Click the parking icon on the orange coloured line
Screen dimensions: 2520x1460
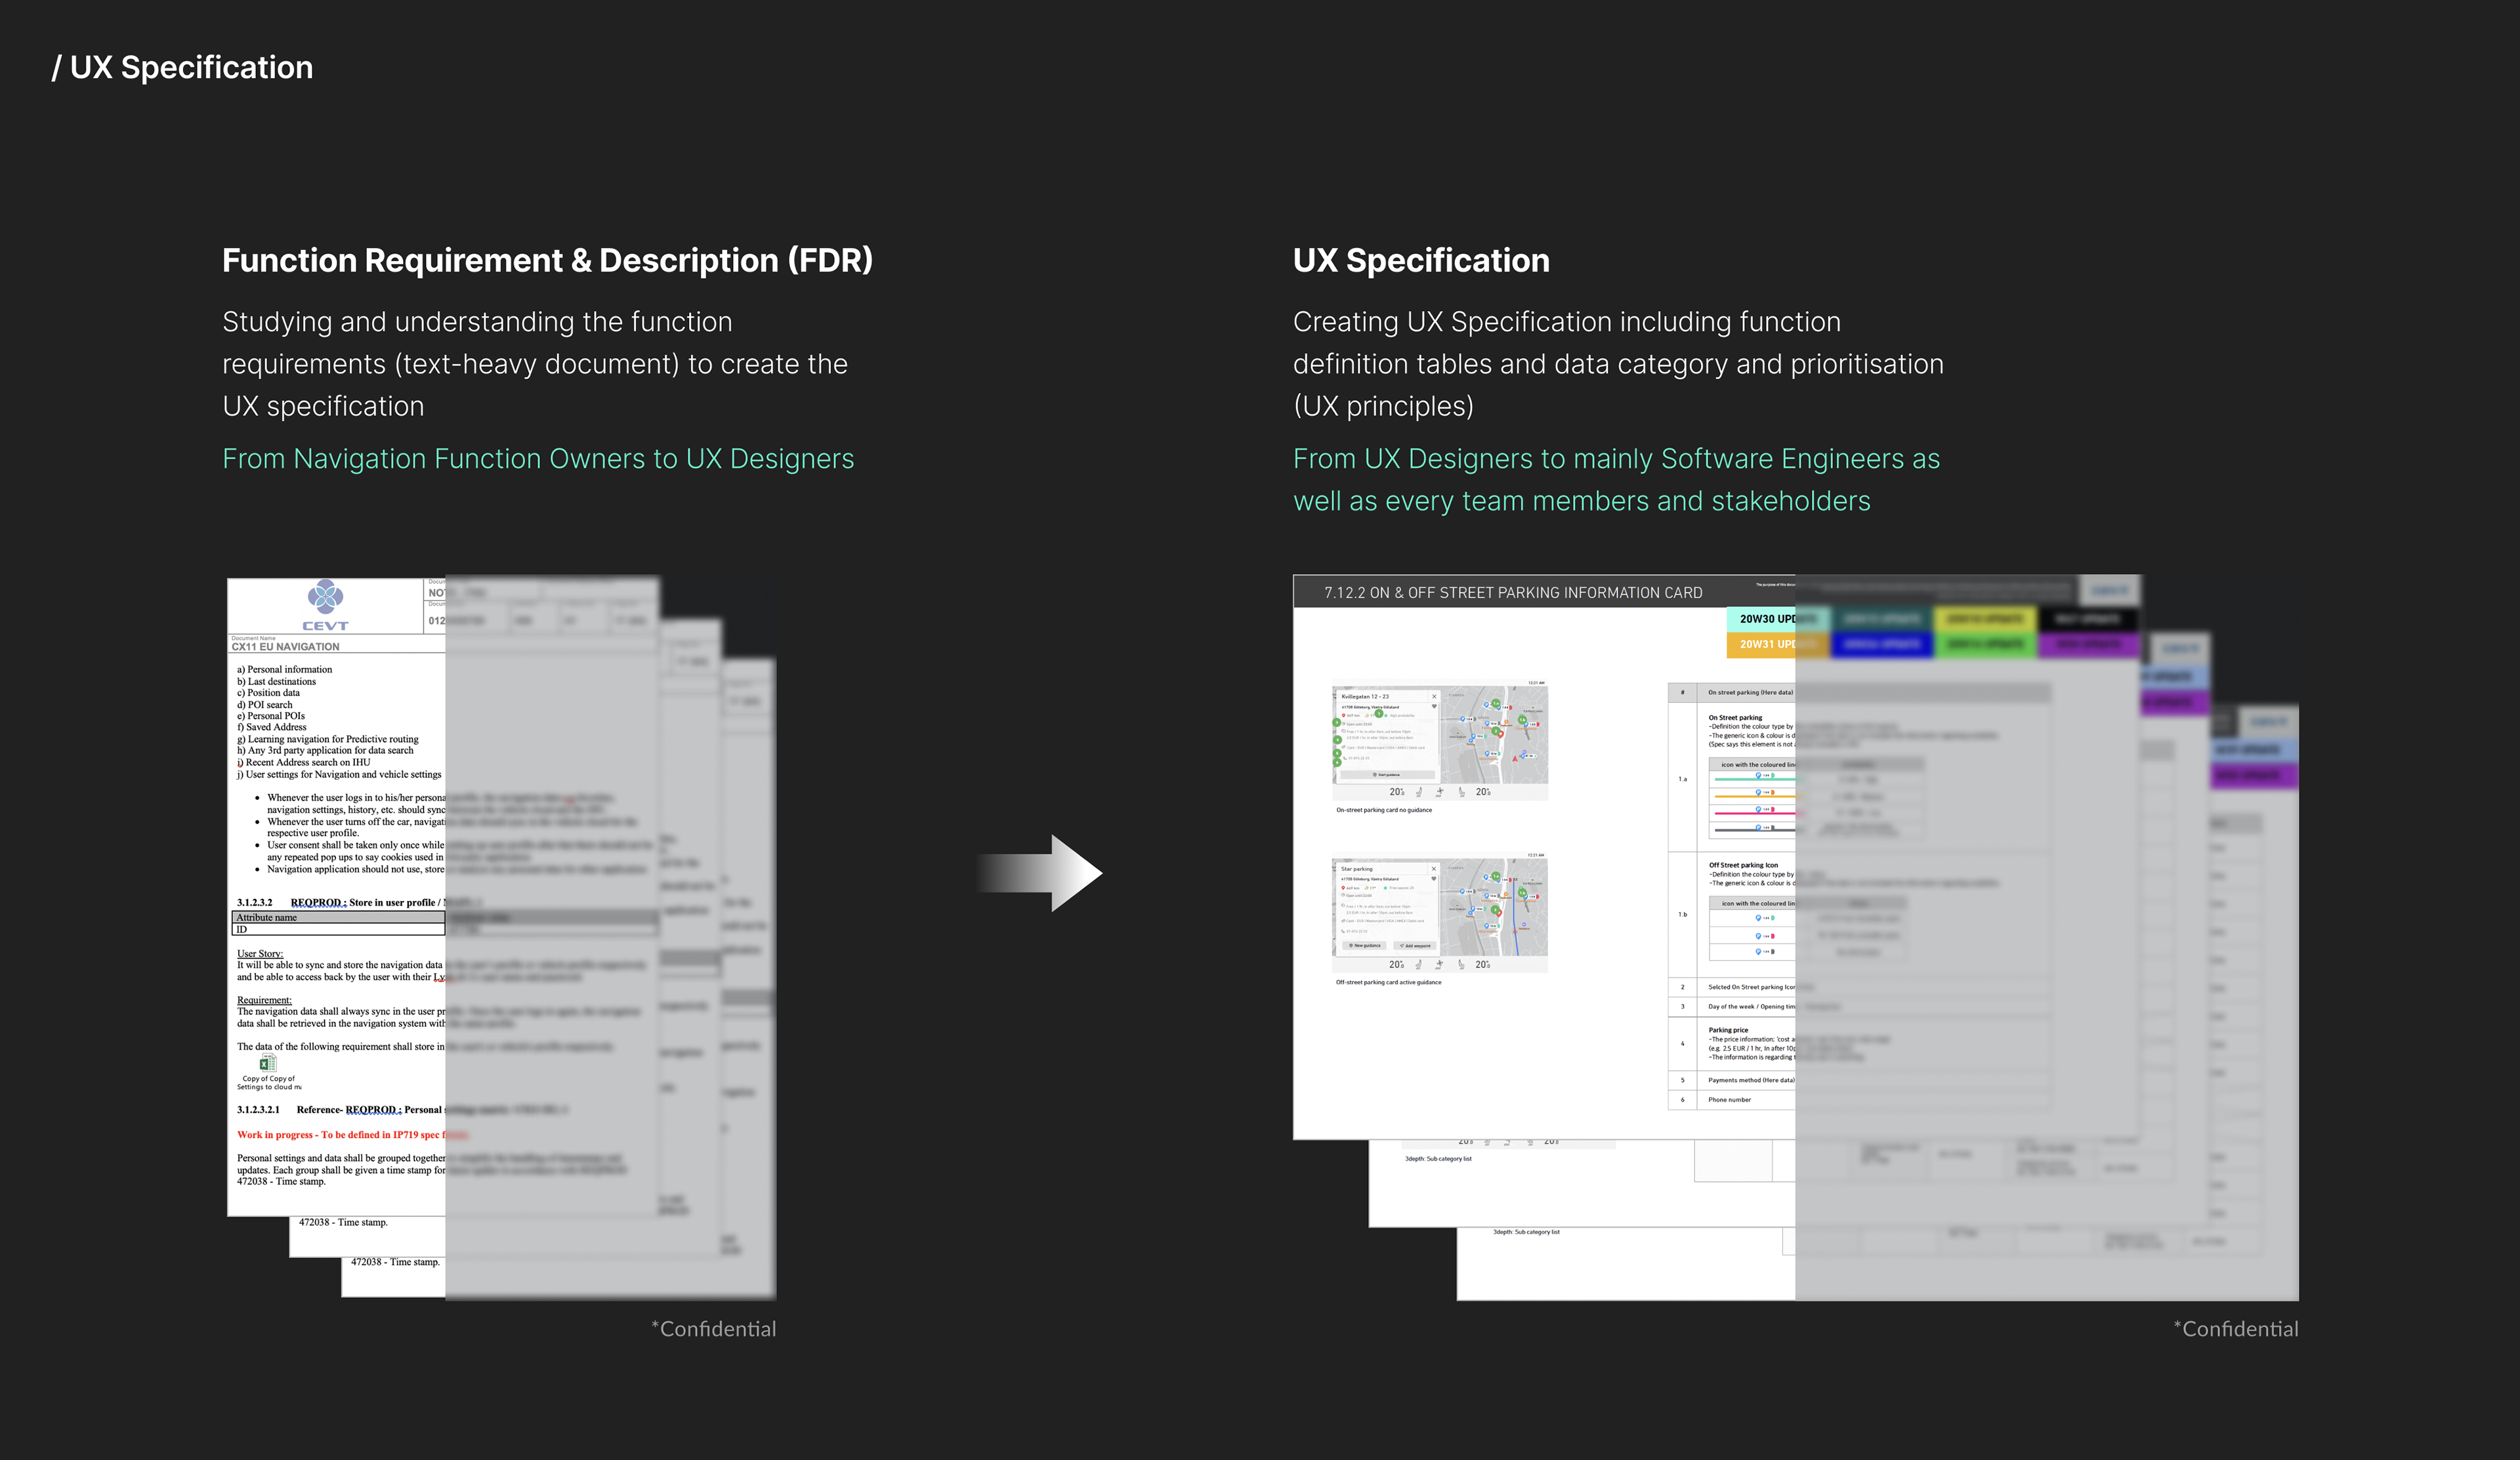[x=1758, y=793]
